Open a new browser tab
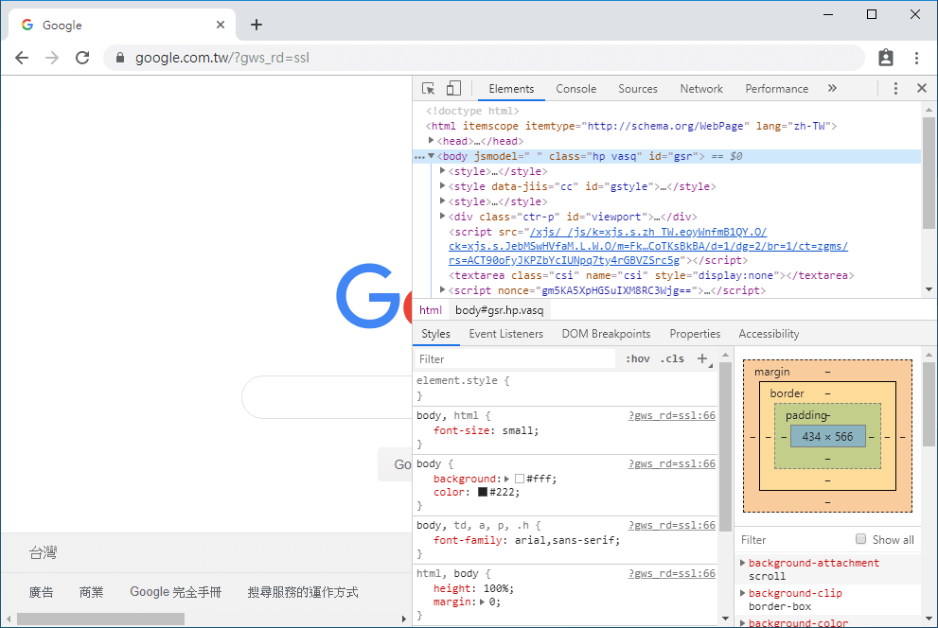Image resolution: width=938 pixels, height=628 pixels. pos(257,25)
